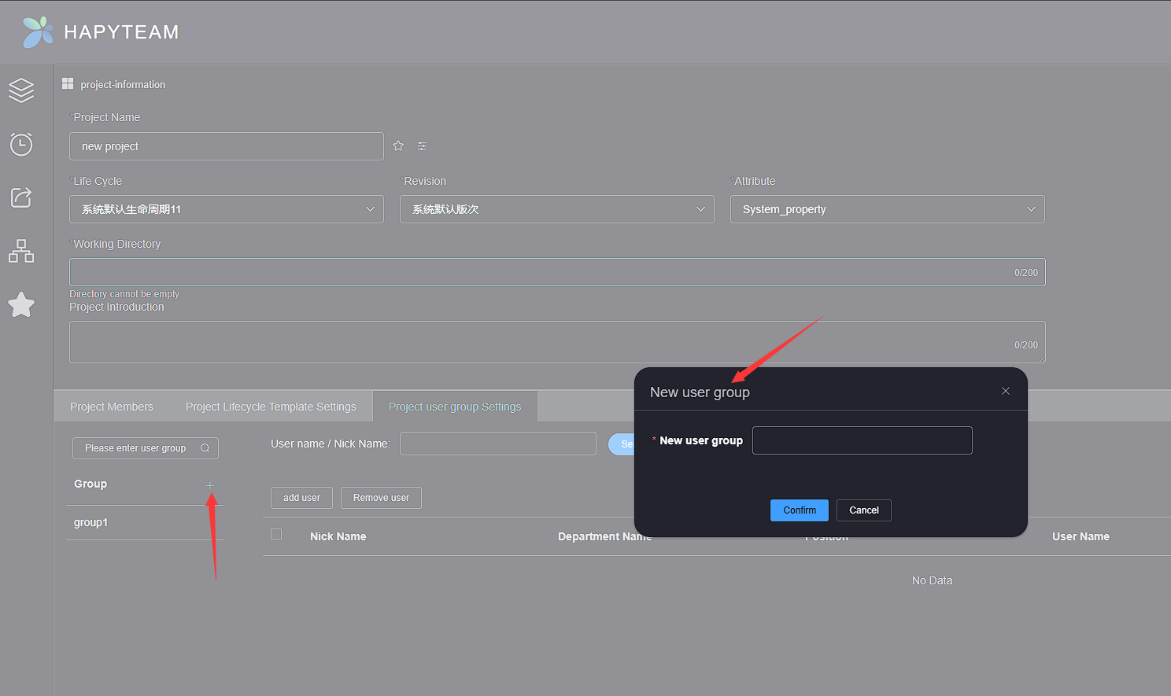The image size is (1171, 696).
Task: Switch to Project Members tab
Action: 112,407
